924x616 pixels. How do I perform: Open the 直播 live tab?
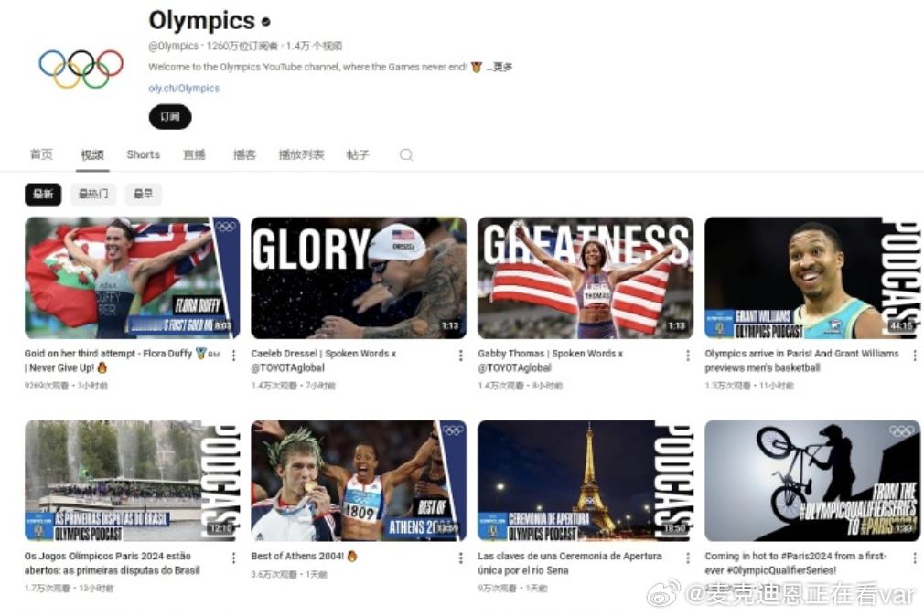[x=194, y=154]
